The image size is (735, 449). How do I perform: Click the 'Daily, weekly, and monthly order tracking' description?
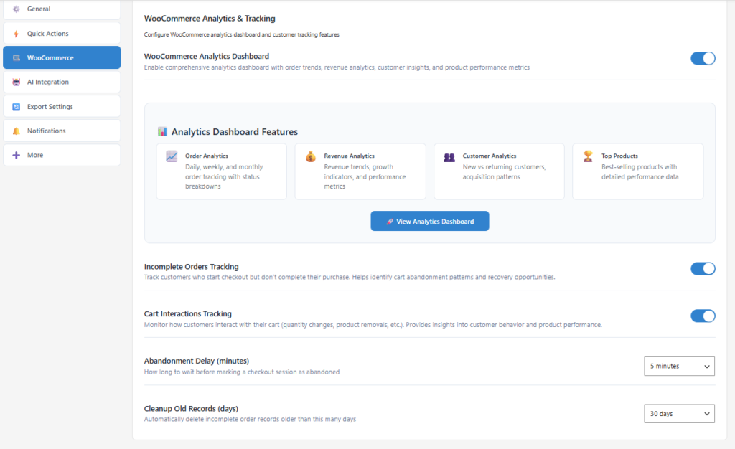coord(224,176)
